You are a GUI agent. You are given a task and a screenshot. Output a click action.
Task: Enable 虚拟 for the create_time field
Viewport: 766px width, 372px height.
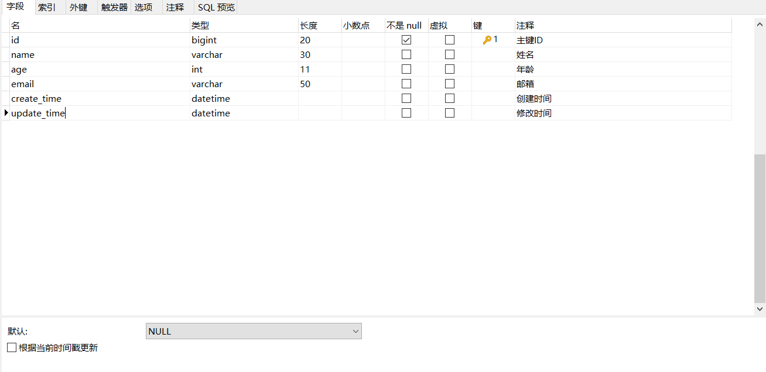pos(450,98)
